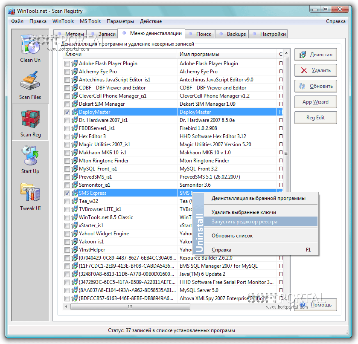This screenshot has width=358, height=344.
Task: Click the Reg Edit button
Action: tap(315, 118)
